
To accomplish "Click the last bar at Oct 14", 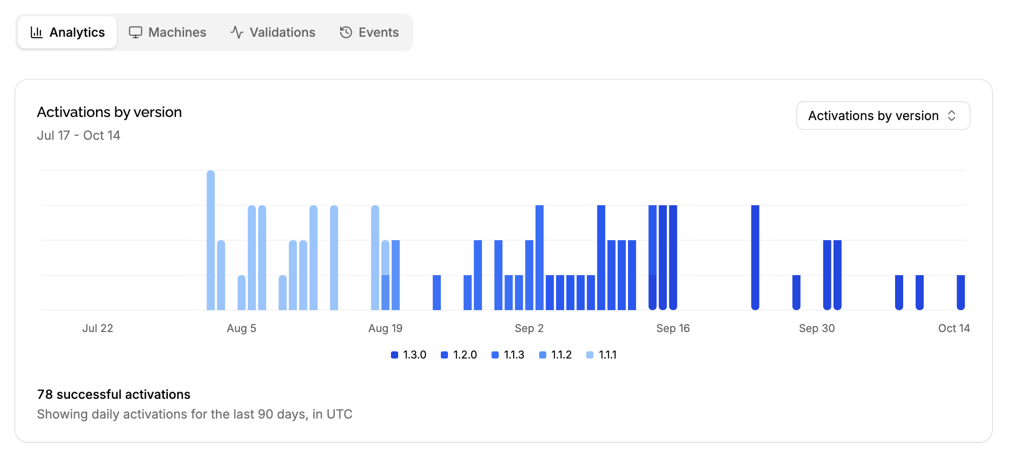I will 961,293.
